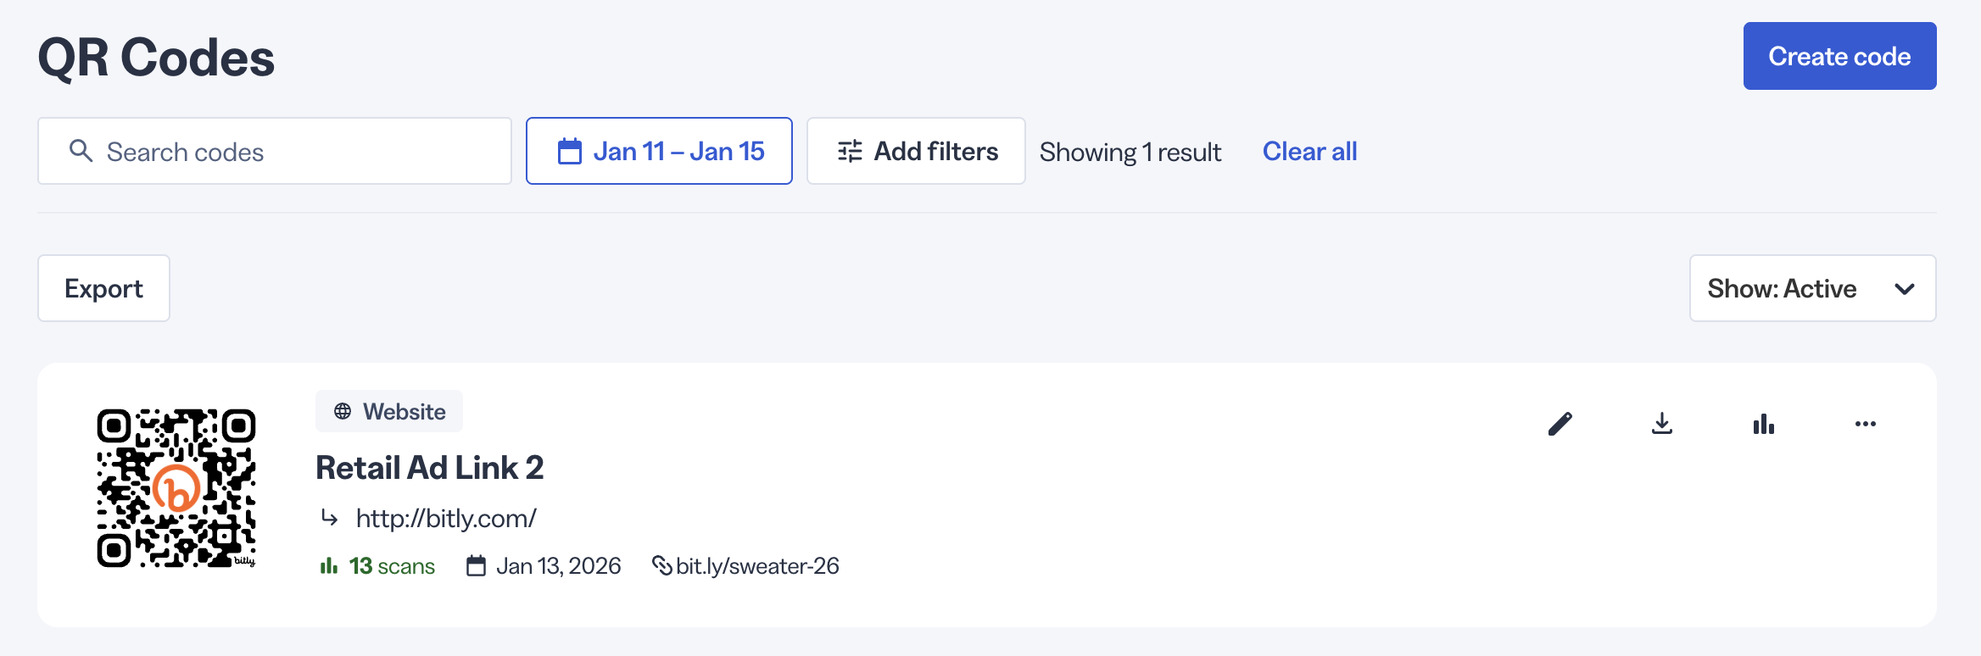Click the Create code button
This screenshot has width=1981, height=656.
[x=1840, y=56]
